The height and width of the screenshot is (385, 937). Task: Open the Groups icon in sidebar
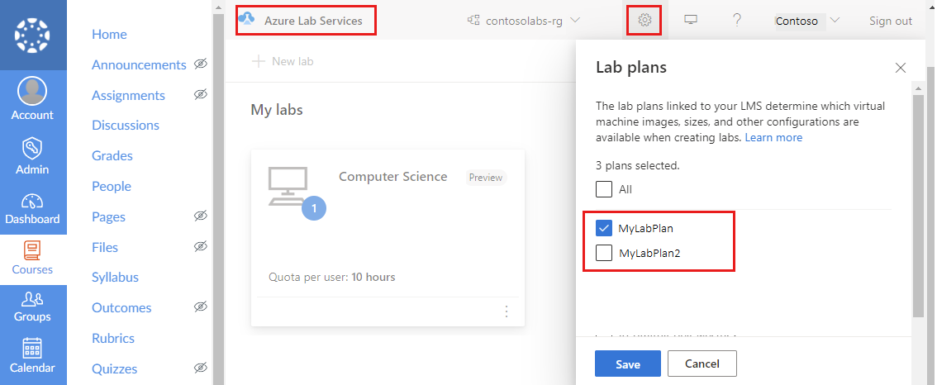click(32, 297)
